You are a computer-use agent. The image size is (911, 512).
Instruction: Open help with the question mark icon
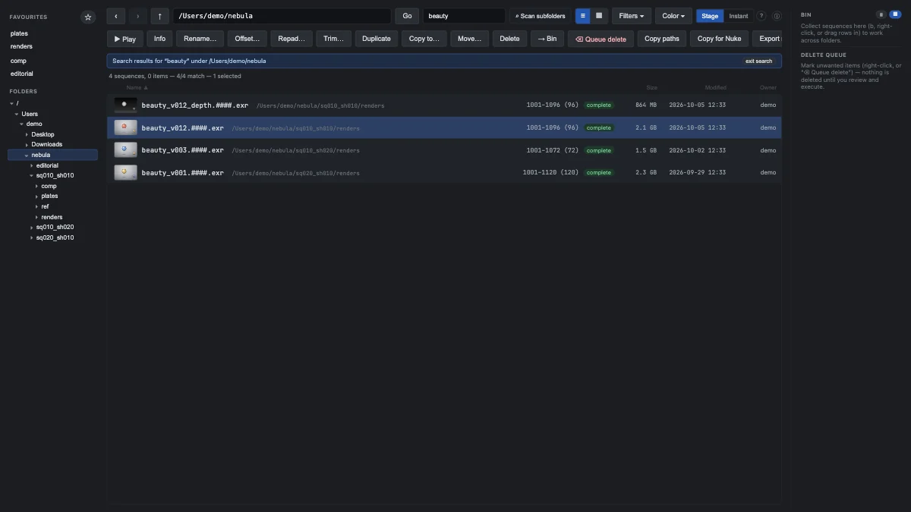(761, 16)
